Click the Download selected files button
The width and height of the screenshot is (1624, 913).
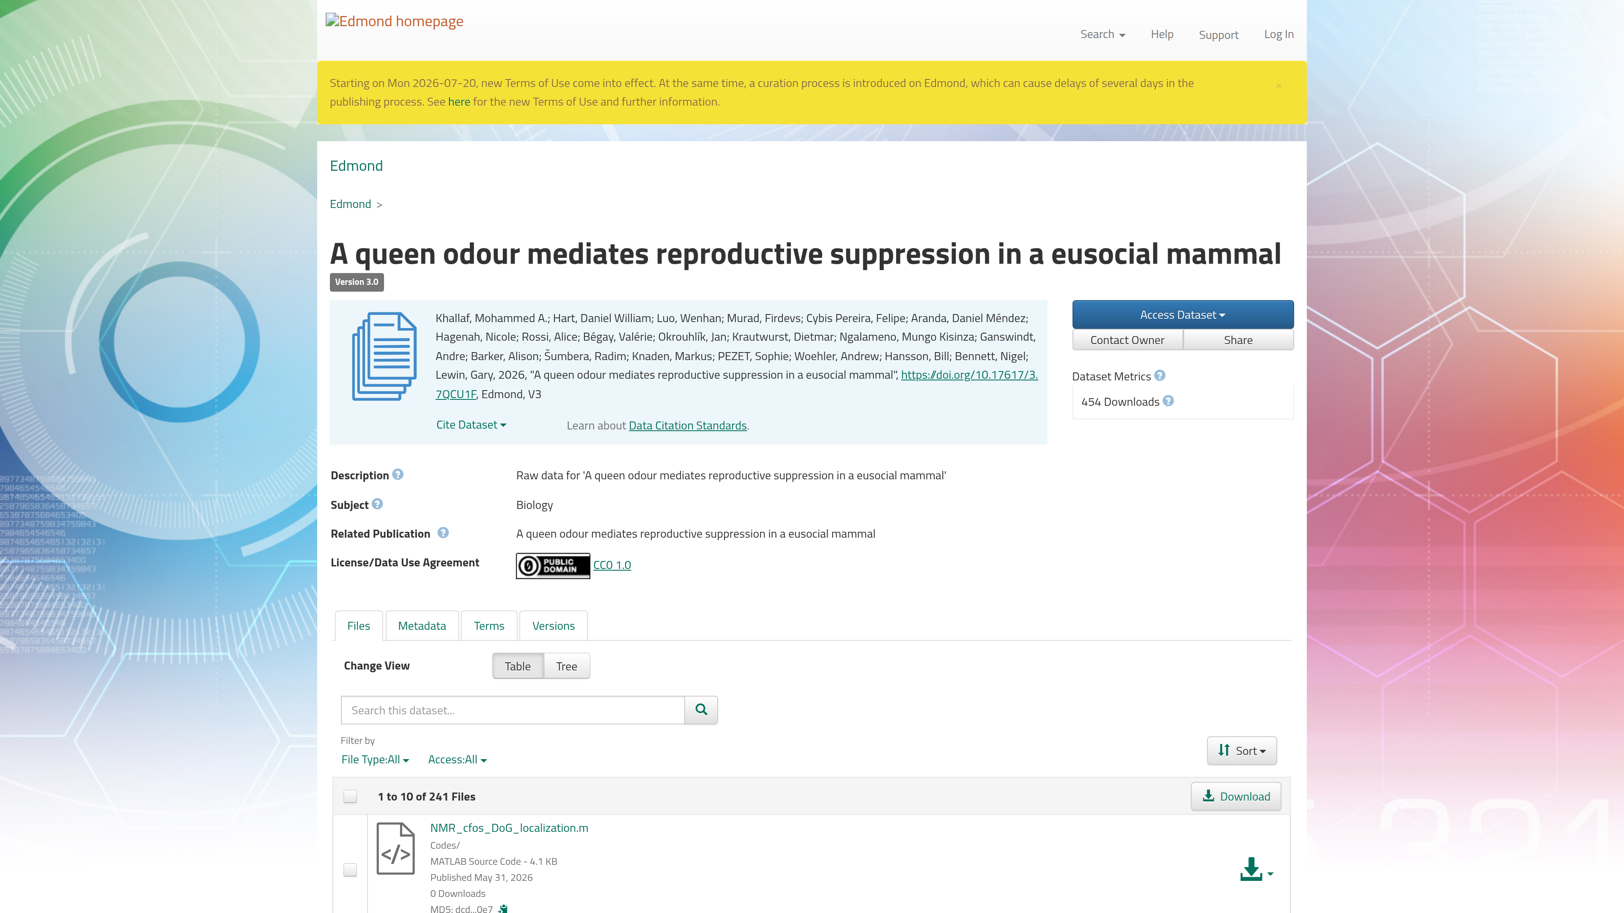[1236, 796]
